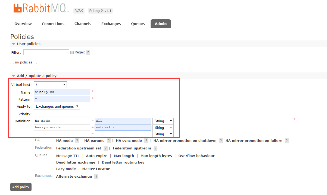
Task: Click help icon next to Regex
Action: (x=88, y=52)
